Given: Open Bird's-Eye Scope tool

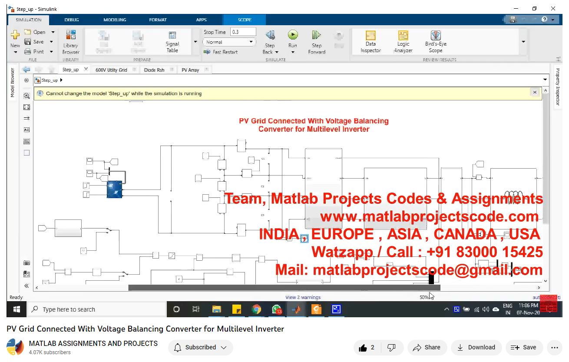Looking at the screenshot, I should tap(436, 42).
